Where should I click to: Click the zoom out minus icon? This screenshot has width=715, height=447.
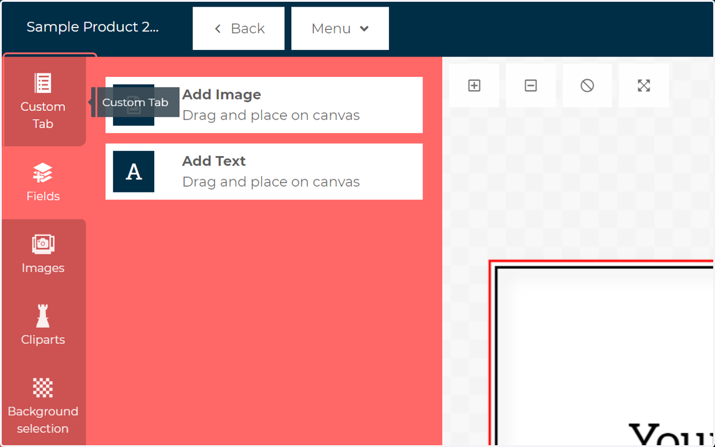[531, 86]
